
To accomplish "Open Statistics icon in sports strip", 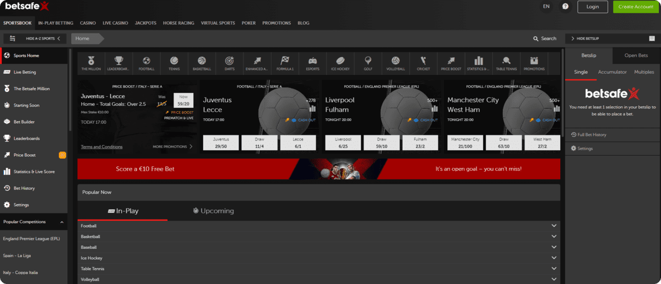I will pyautogui.click(x=478, y=61).
